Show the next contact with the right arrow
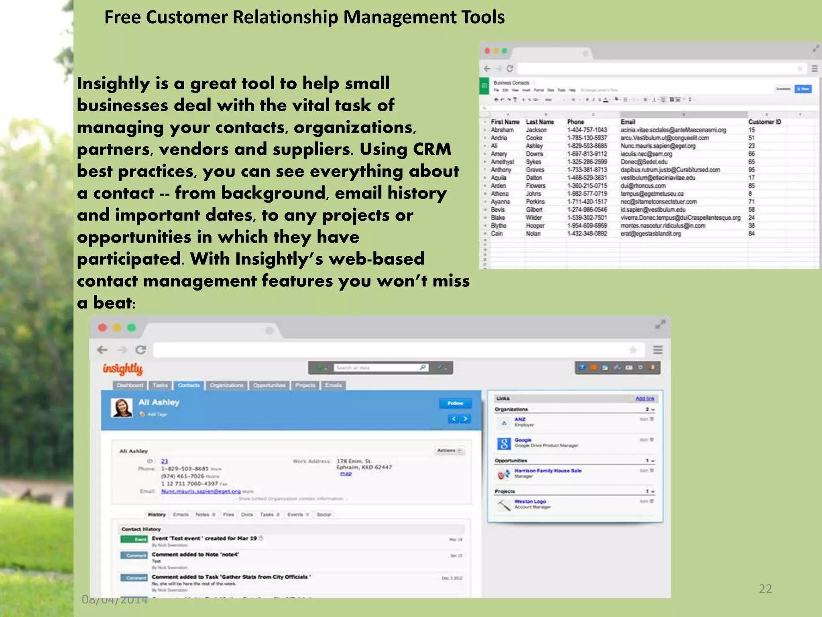 point(466,419)
